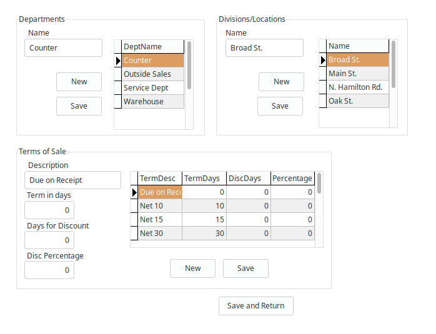
Task: Select the Counter department row
Action: (x=152, y=61)
